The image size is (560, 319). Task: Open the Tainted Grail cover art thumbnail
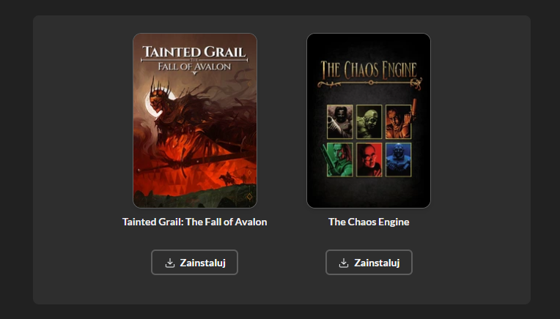(x=195, y=121)
